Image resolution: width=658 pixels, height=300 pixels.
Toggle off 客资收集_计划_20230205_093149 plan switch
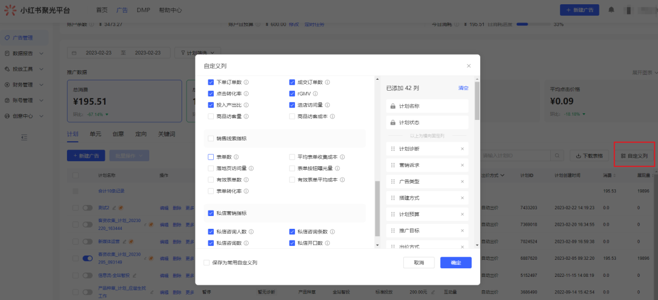click(x=87, y=259)
